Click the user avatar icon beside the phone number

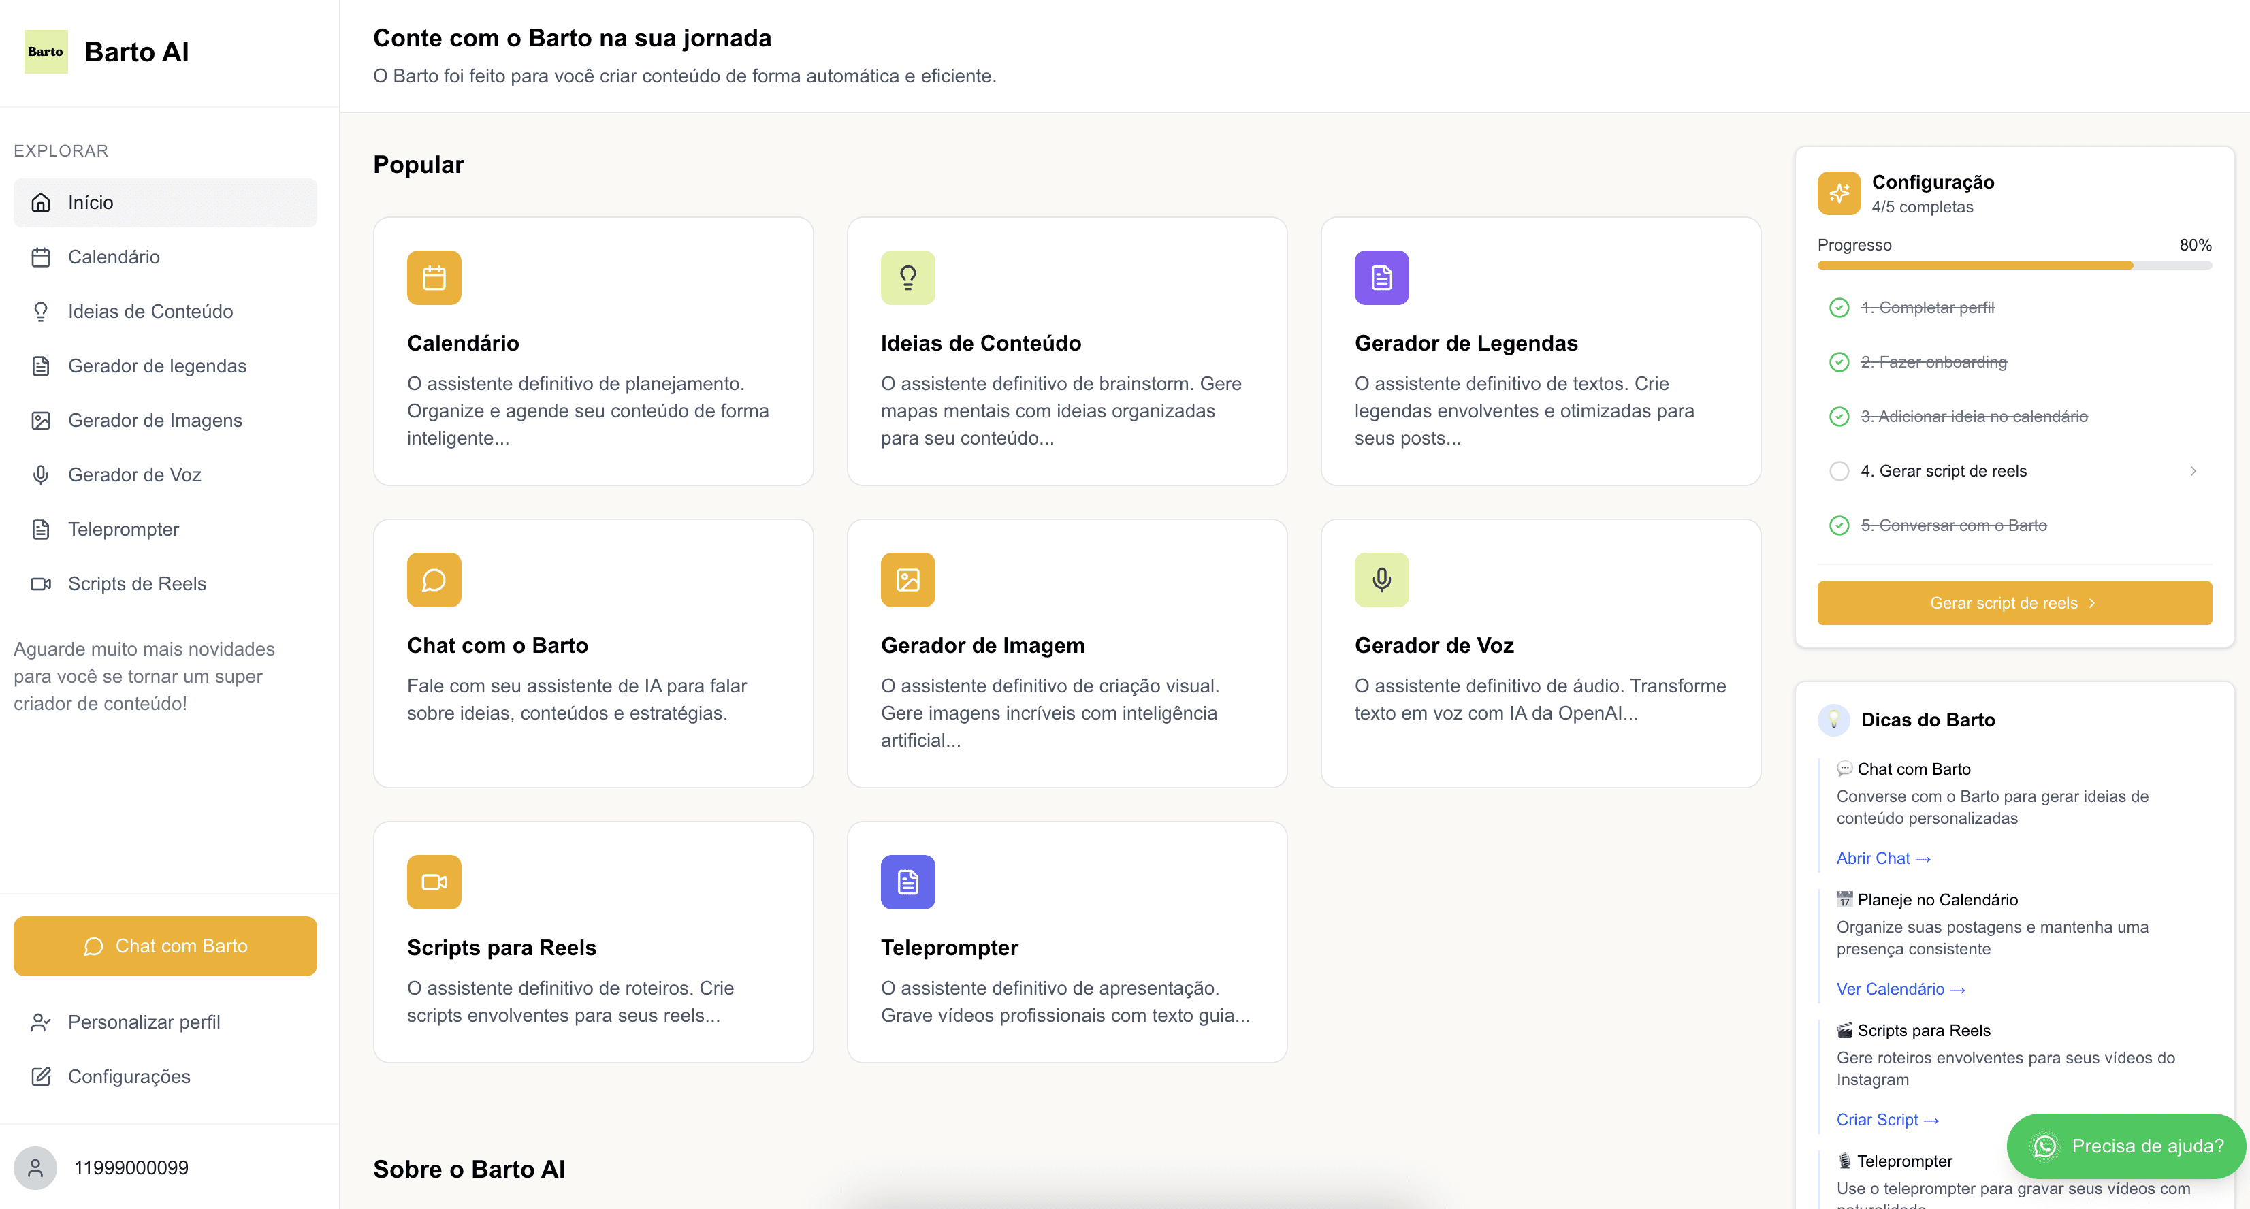pos(35,1168)
